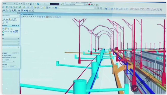Click the small pin icon on the Tasks panel
This screenshot has width=167, height=95.
(x=17, y=13)
